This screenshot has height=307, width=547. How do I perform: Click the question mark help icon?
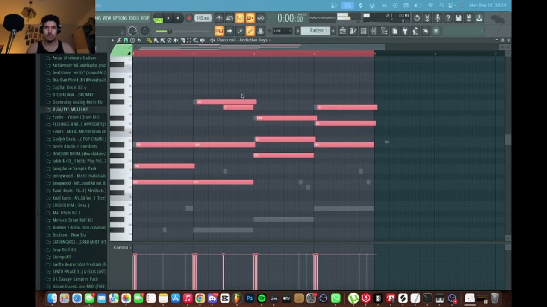(x=448, y=18)
